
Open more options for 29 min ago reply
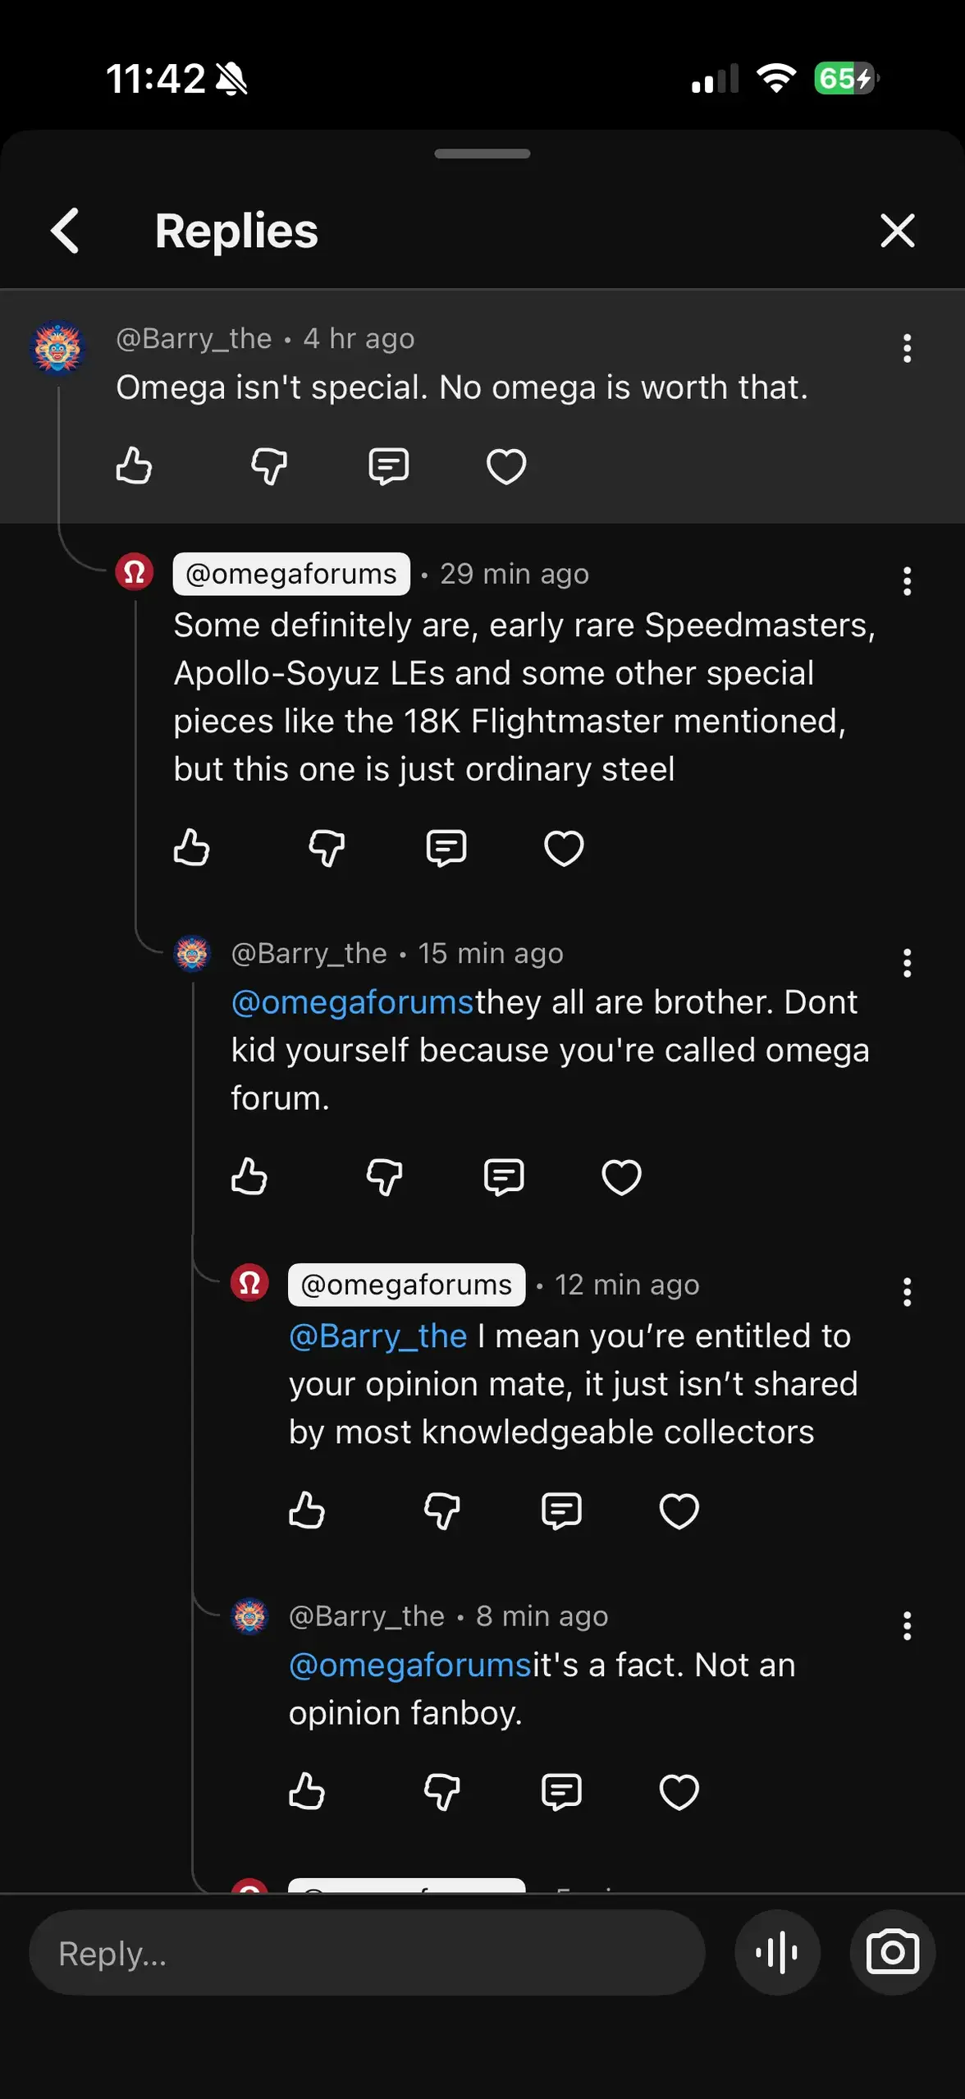[907, 581]
